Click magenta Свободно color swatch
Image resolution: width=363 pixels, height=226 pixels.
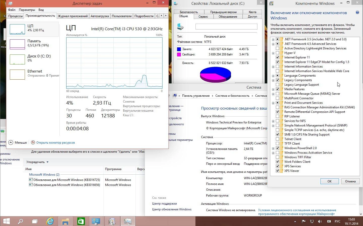pos(179,54)
